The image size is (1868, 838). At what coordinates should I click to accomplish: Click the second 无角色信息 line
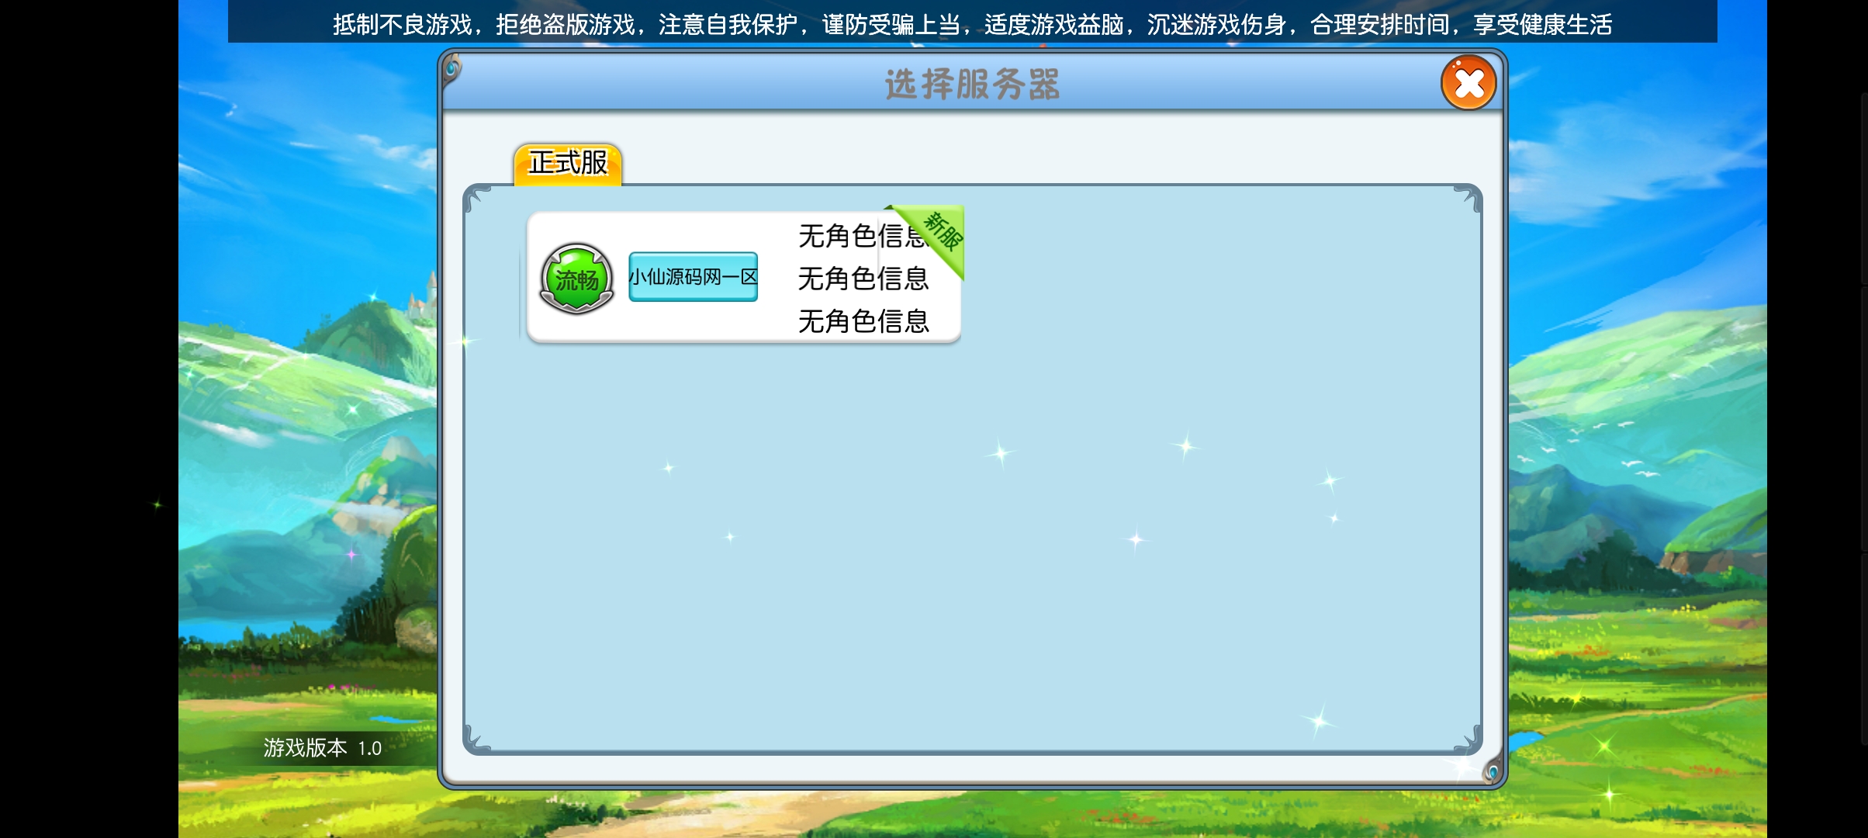(863, 278)
